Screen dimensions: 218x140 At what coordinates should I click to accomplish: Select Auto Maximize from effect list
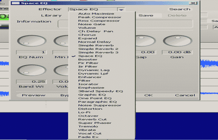(x=96, y=14)
